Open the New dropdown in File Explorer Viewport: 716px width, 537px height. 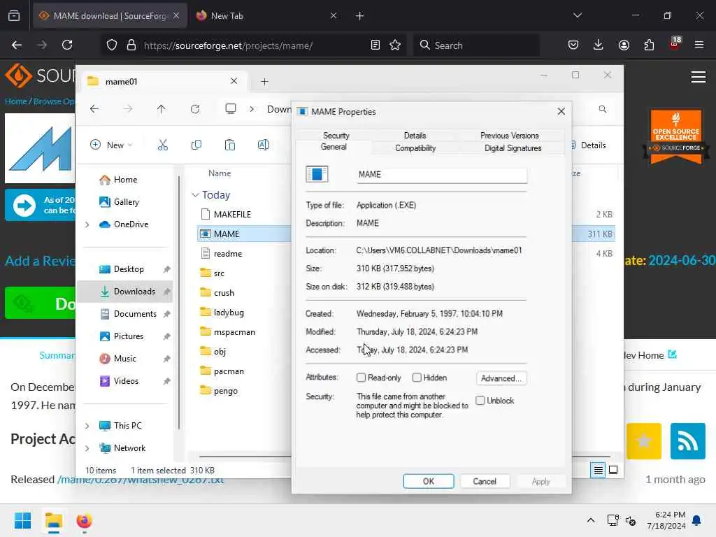click(x=111, y=145)
